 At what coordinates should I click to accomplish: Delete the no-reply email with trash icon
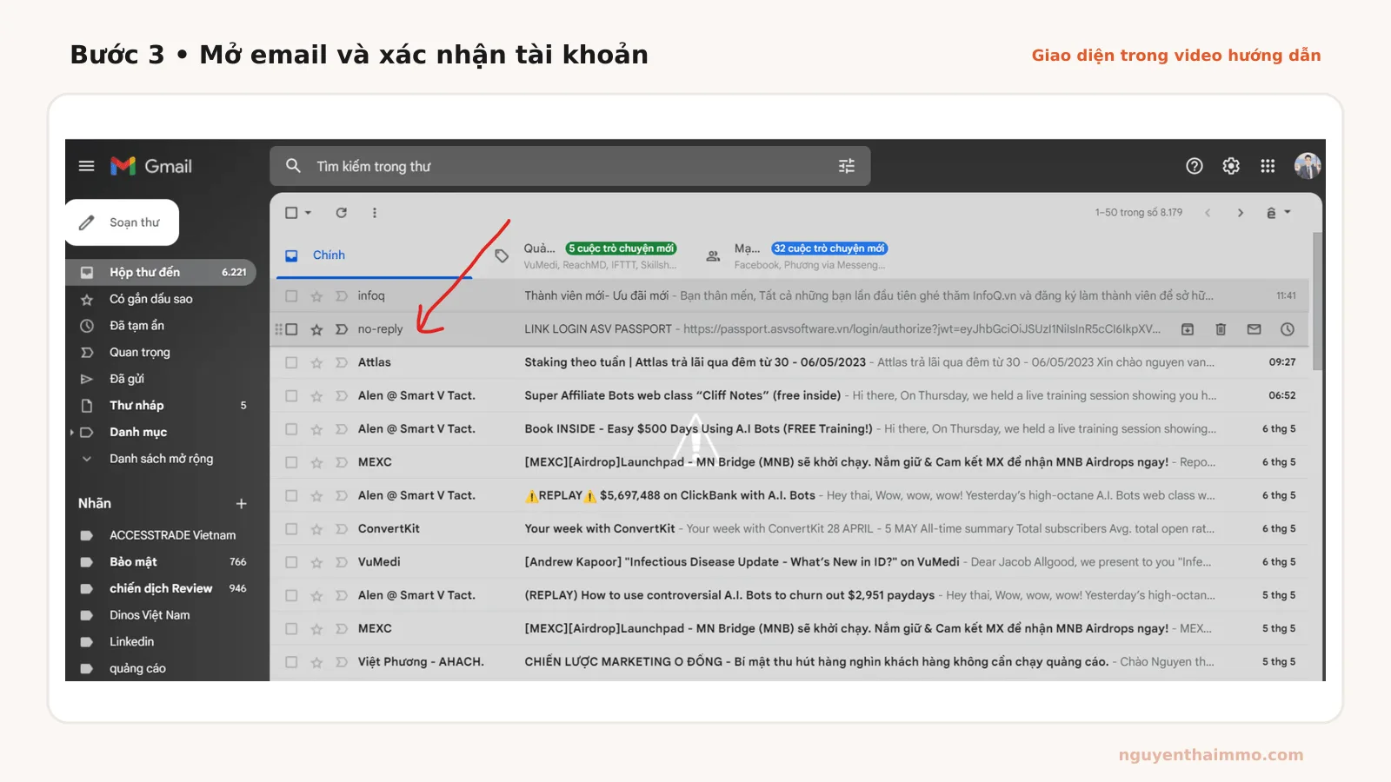tap(1221, 329)
